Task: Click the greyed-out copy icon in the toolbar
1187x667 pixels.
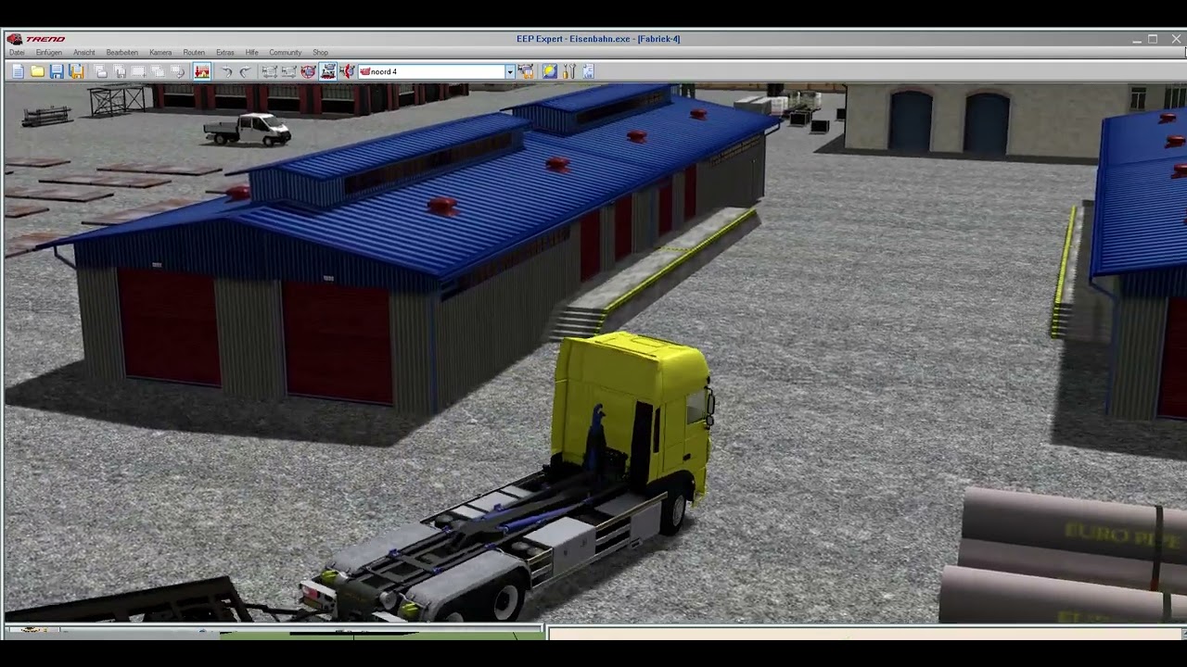Action: tap(100, 71)
